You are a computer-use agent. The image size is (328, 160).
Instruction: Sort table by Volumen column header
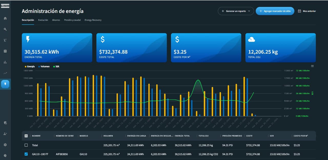(x=108, y=136)
